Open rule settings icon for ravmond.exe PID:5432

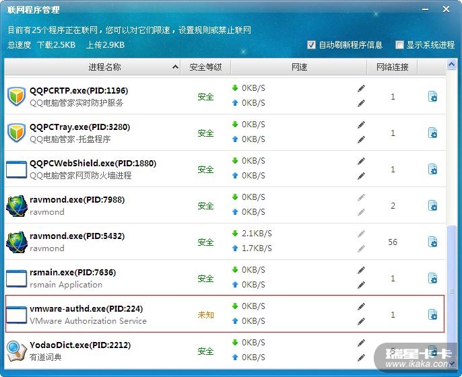pos(432,242)
